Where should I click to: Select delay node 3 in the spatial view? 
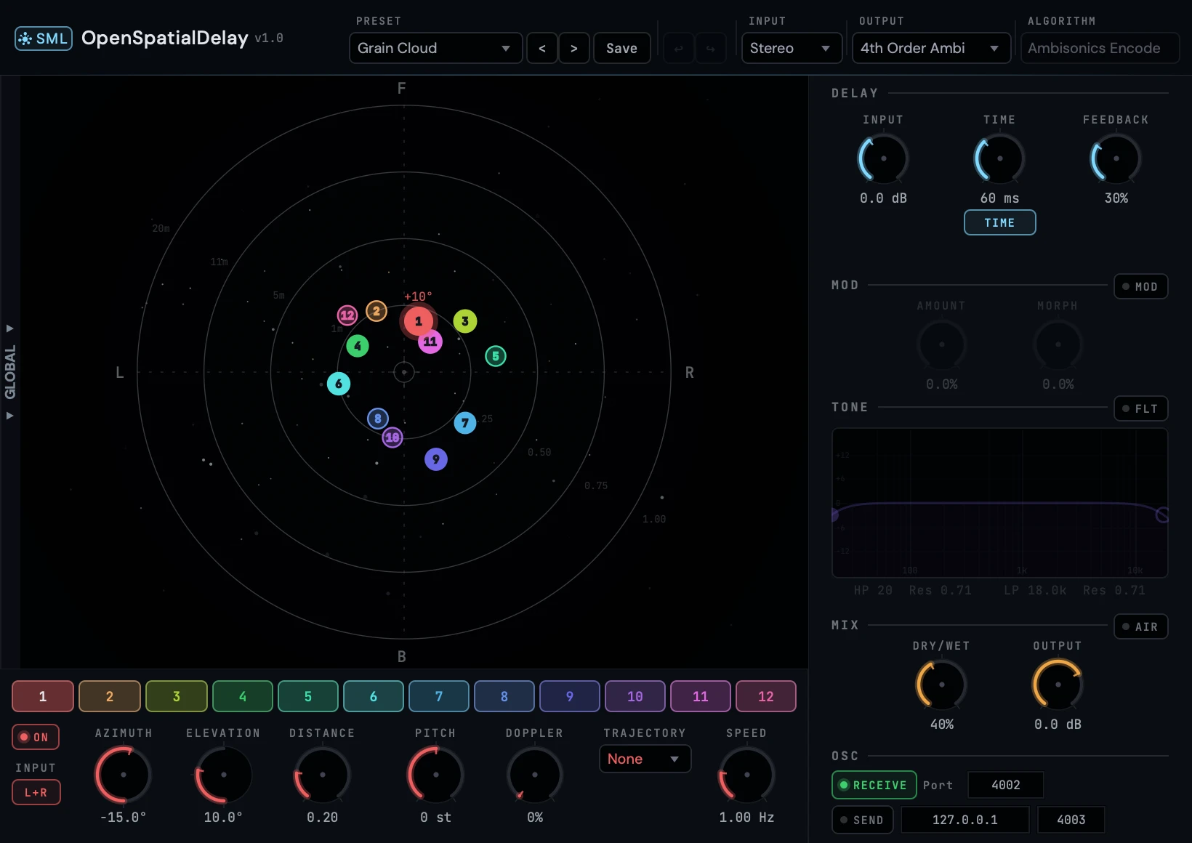[x=465, y=320]
